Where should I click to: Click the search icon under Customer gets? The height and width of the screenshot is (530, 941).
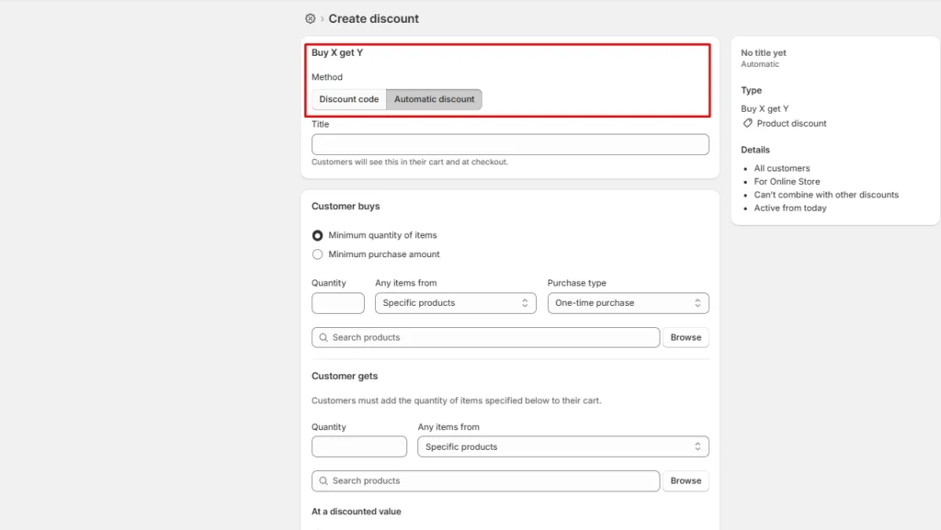click(x=323, y=480)
